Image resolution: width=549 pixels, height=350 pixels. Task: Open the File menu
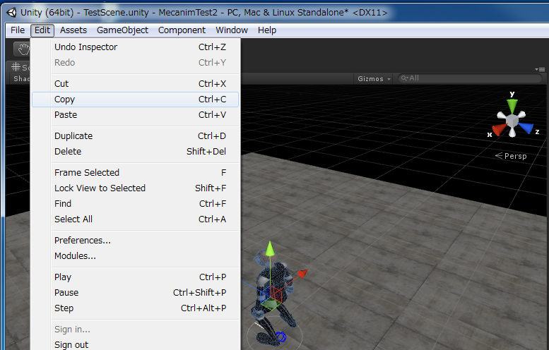[18, 30]
